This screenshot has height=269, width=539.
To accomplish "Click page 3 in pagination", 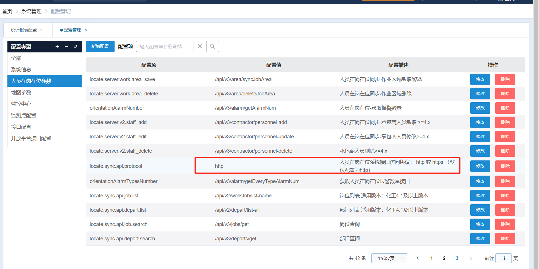I will click(x=457, y=258).
